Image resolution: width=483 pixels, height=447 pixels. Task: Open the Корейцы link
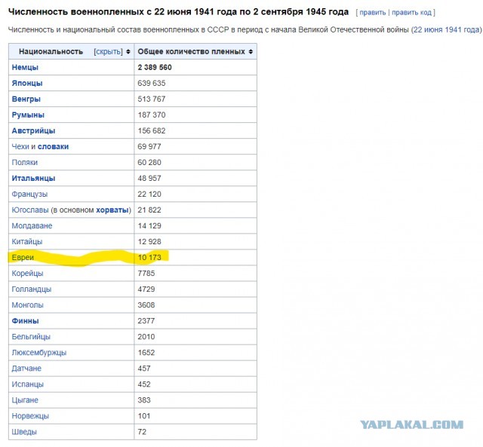[27, 274]
